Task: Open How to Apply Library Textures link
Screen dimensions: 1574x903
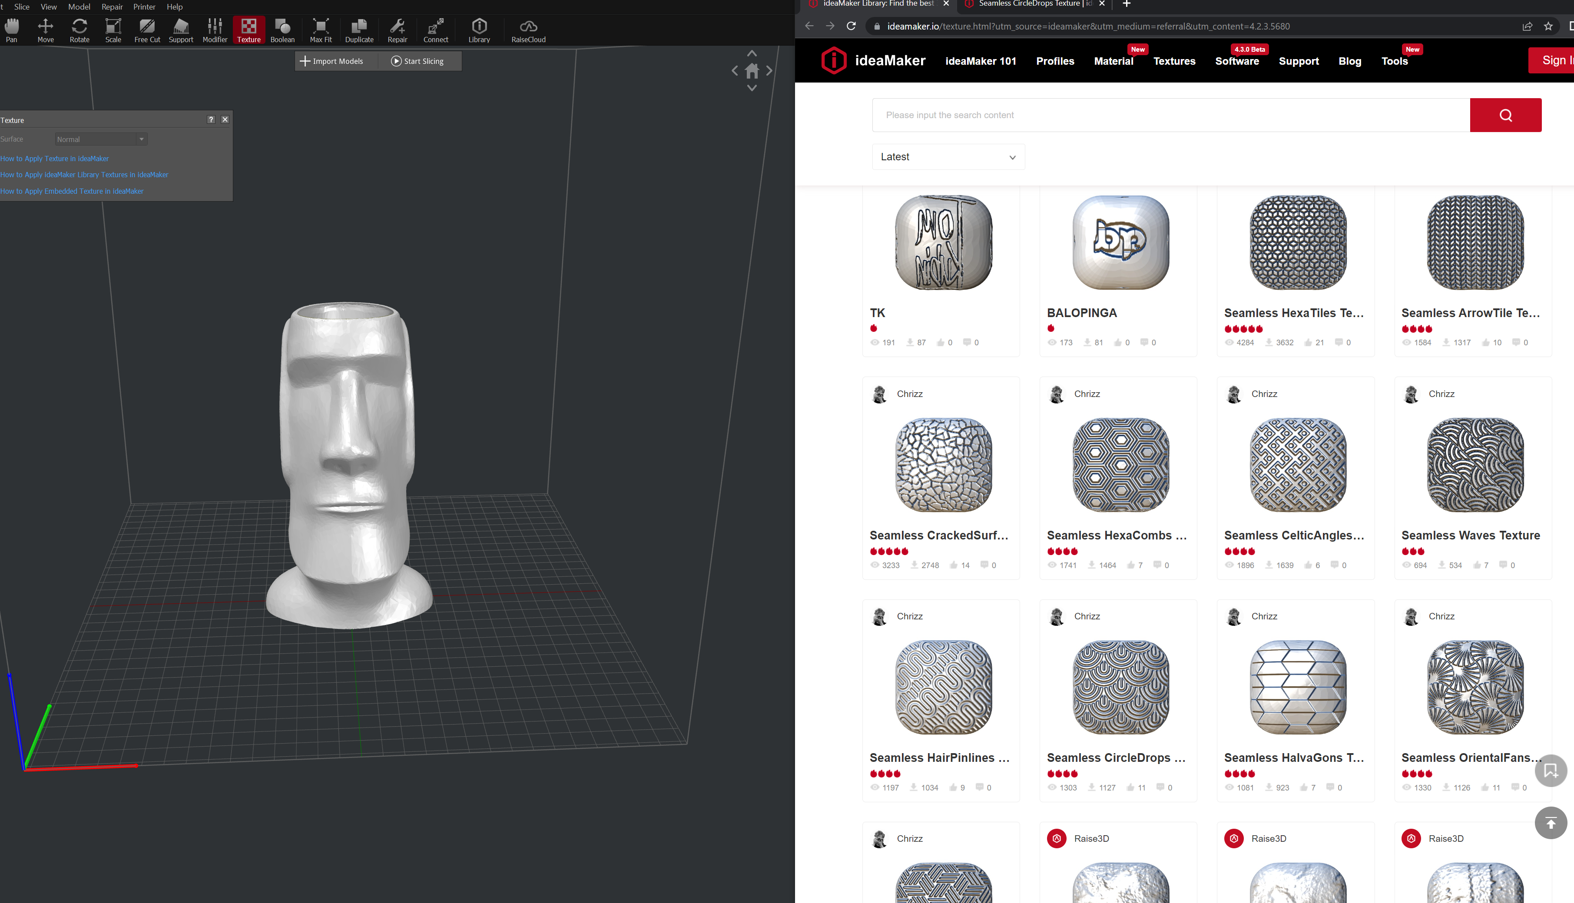Action: coord(84,175)
